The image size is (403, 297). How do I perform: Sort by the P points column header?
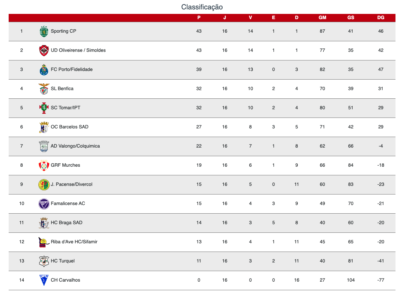tap(199, 18)
